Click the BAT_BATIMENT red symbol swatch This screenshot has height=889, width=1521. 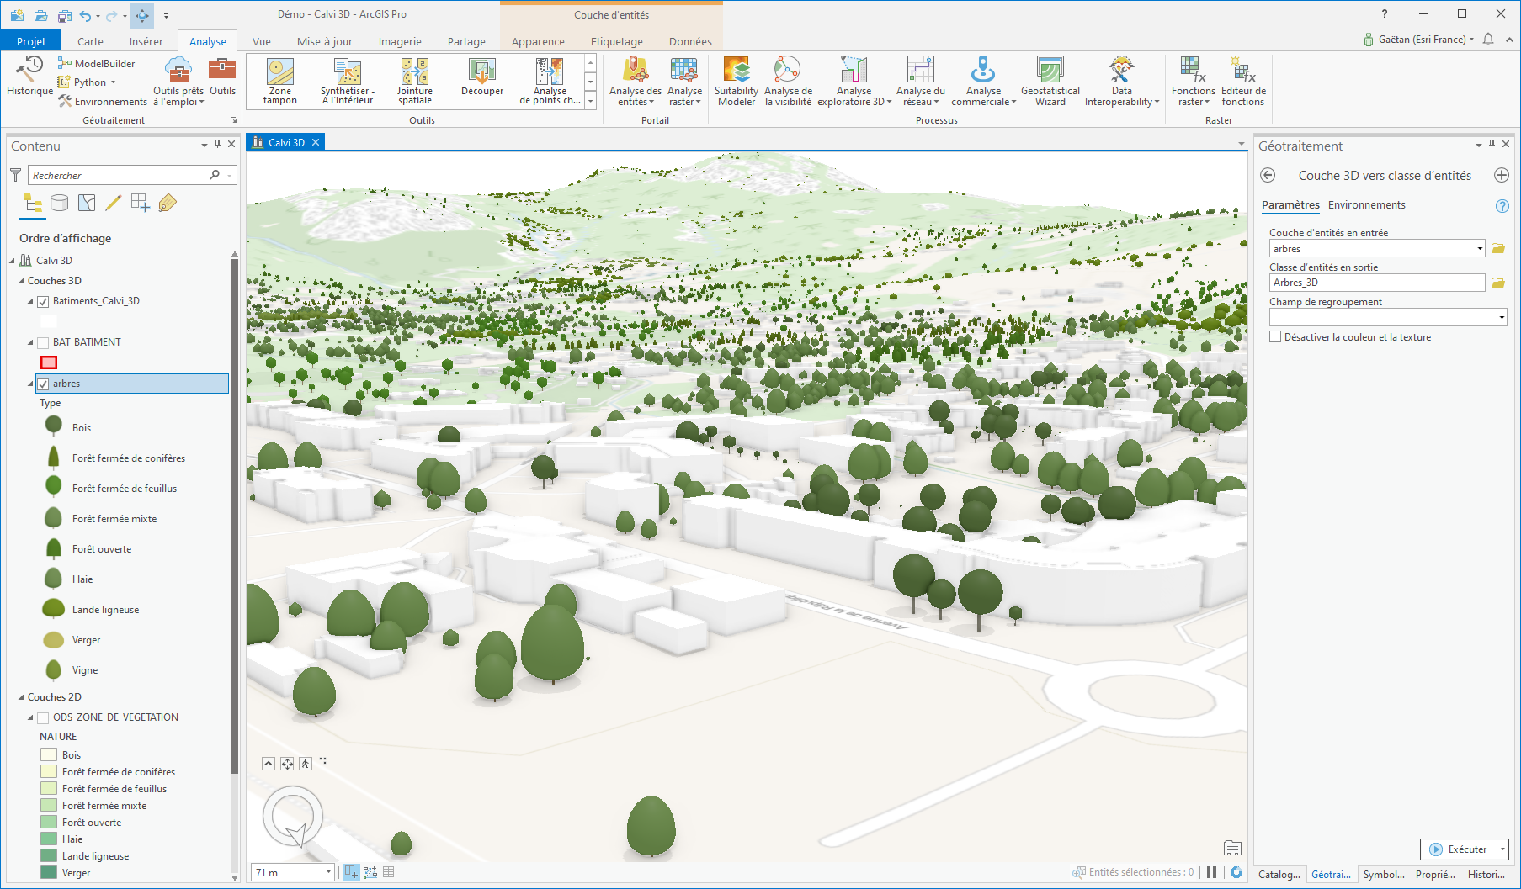49,362
